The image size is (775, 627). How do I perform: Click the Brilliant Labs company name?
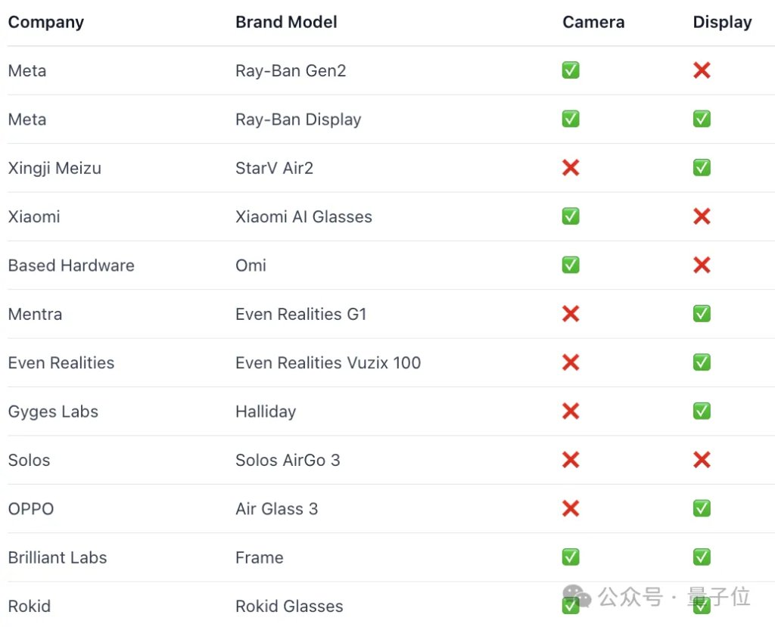58,557
